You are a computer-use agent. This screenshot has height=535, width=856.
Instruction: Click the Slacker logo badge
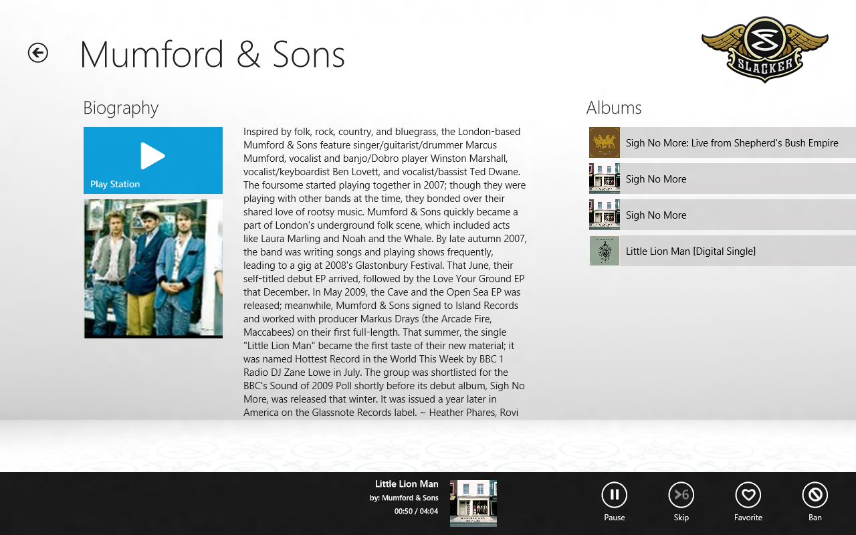click(x=765, y=49)
